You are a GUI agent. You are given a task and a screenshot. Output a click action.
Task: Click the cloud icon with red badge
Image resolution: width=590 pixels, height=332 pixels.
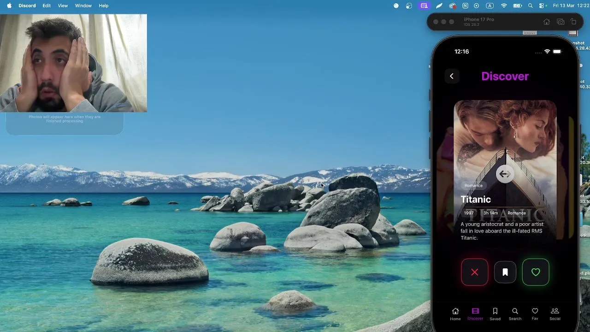pyautogui.click(x=453, y=6)
